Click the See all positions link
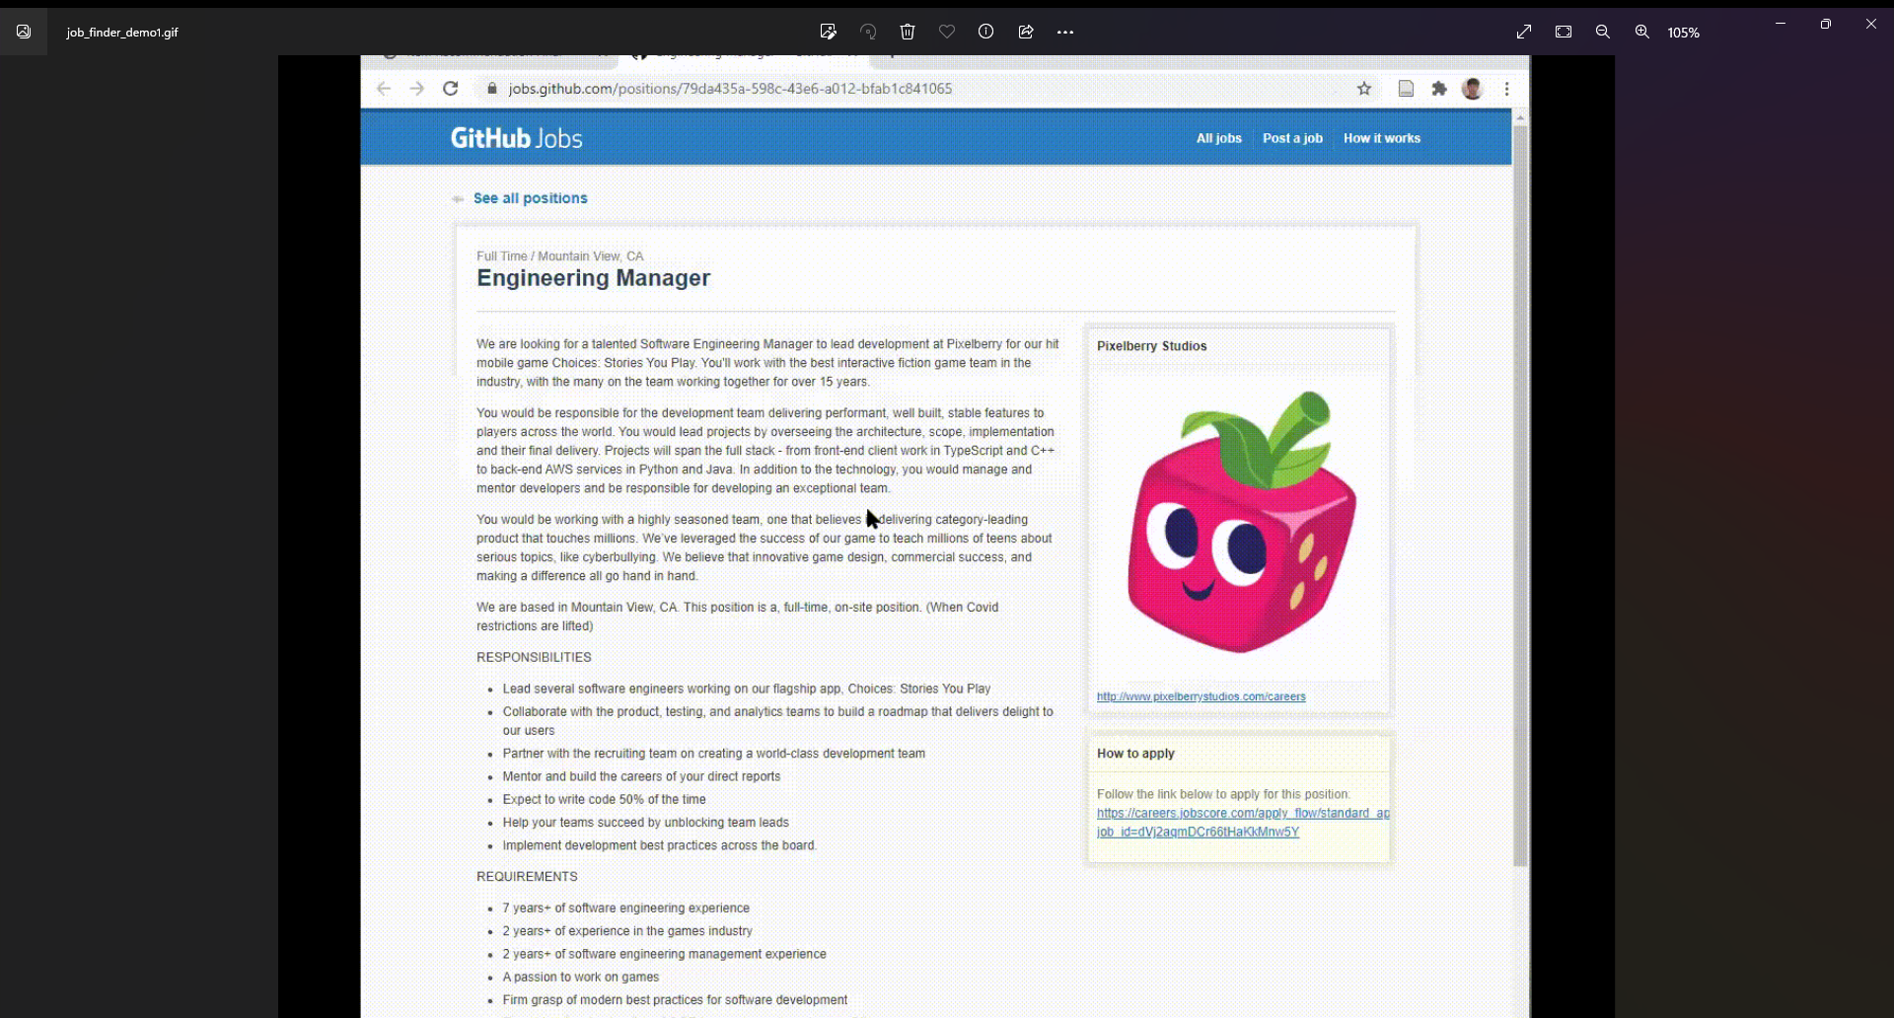Image resolution: width=1894 pixels, height=1018 pixels. pos(531,198)
